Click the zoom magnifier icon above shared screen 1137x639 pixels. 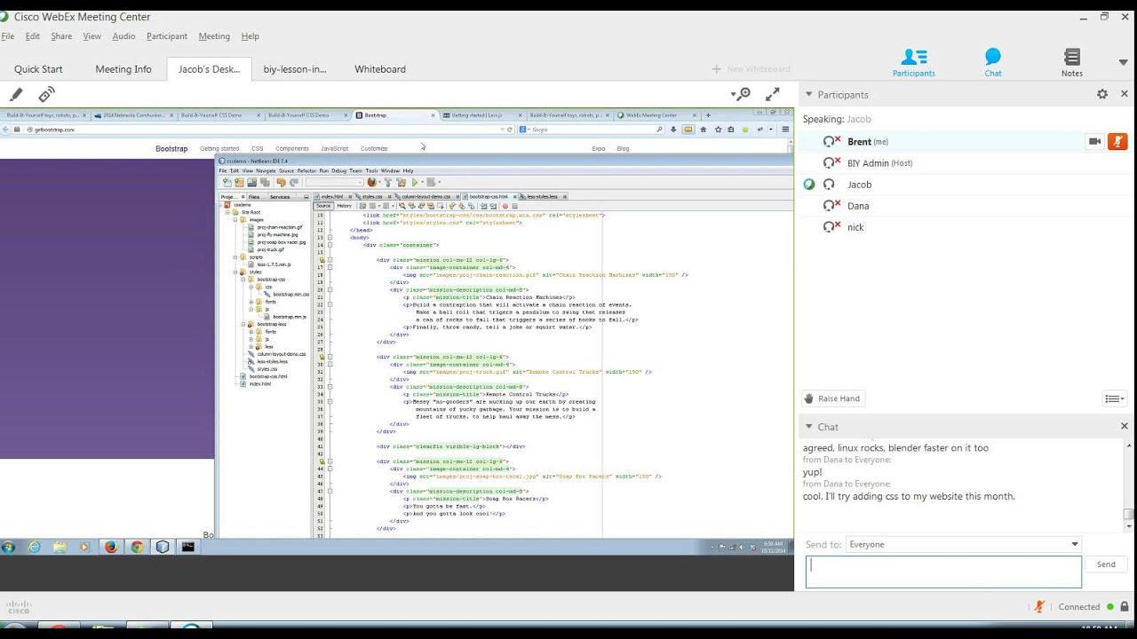click(741, 94)
